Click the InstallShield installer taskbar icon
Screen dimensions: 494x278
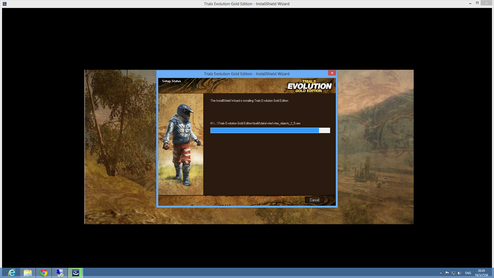click(76, 273)
